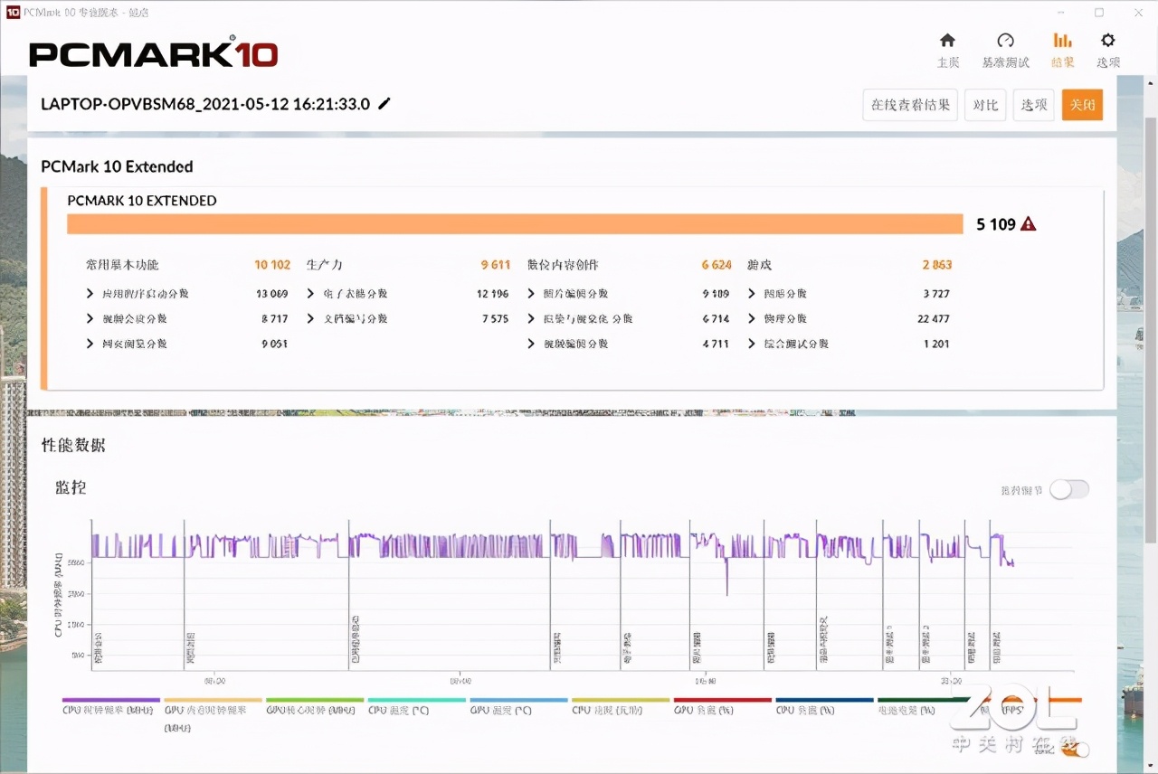Expand the row scoring 9 051

90,344
